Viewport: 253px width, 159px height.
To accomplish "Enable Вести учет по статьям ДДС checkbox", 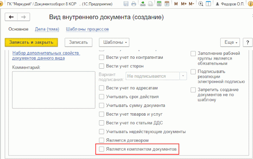I will (101, 123).
